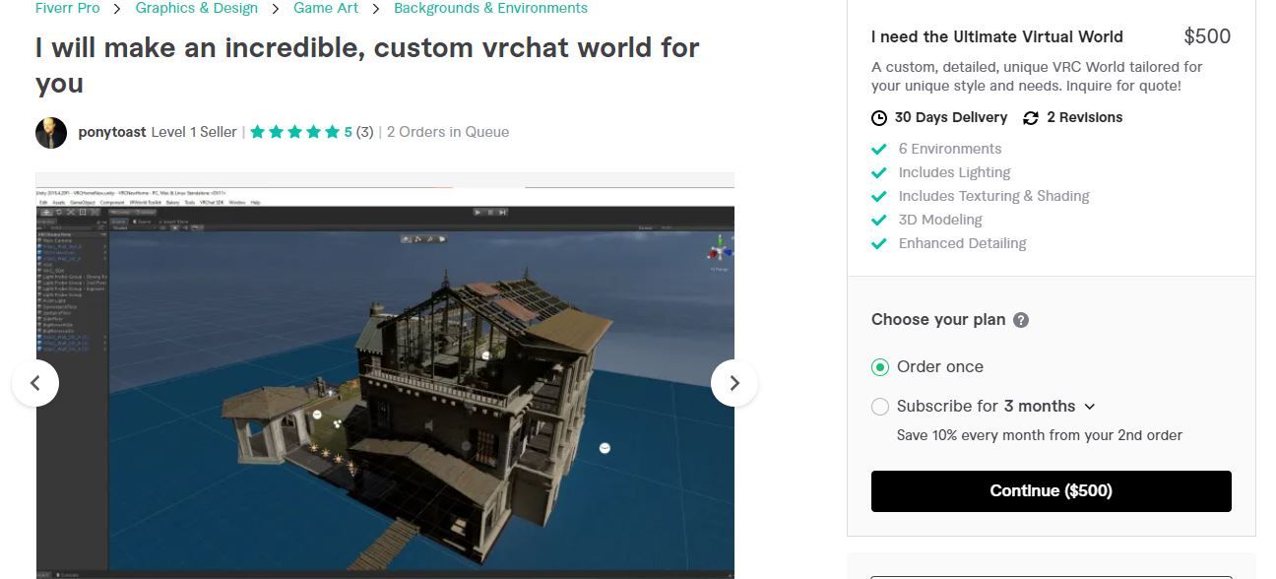The image size is (1276, 579).
Task: Expand the 3 months subscription dropdown arrow
Action: coord(1089,407)
